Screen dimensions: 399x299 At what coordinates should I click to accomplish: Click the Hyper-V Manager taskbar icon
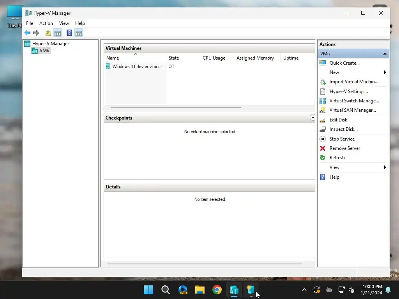234,290
